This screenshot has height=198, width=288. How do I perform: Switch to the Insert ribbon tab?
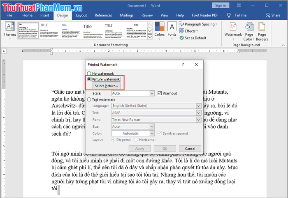(x=44, y=15)
